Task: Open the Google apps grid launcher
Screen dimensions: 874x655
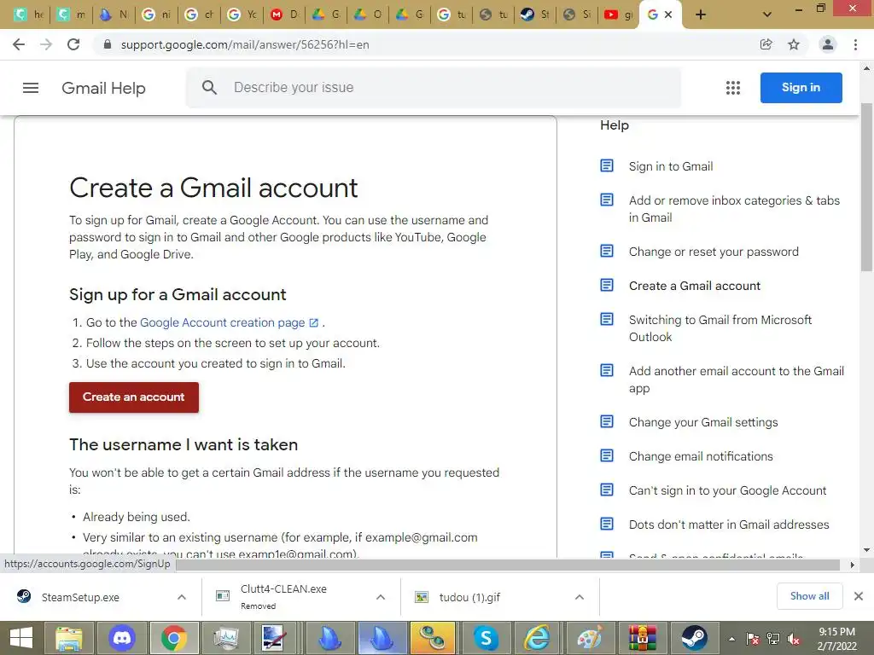Action: [733, 88]
